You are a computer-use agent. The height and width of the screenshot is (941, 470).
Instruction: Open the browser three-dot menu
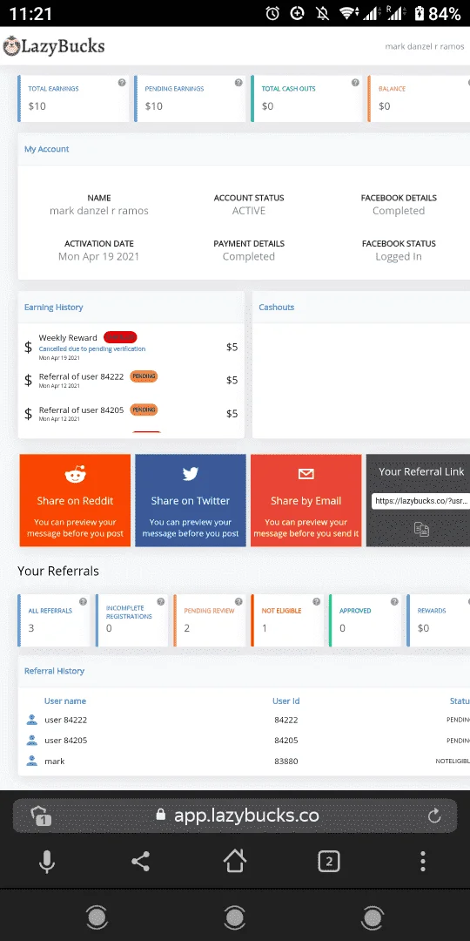[423, 862]
